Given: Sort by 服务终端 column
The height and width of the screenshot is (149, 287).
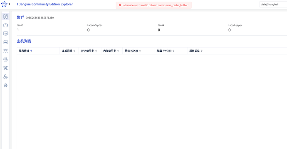Looking at the screenshot, I should click(x=31, y=51).
